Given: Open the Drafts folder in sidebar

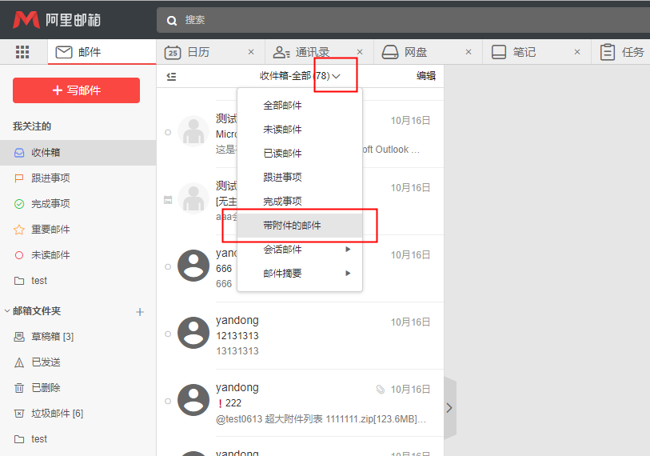Looking at the screenshot, I should pos(52,337).
